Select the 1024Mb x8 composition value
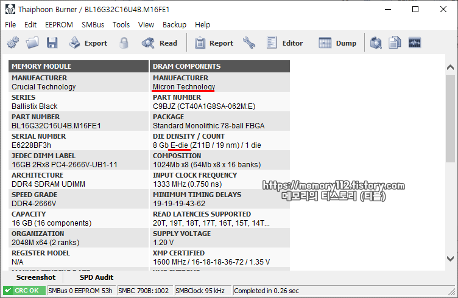 coord(207,165)
